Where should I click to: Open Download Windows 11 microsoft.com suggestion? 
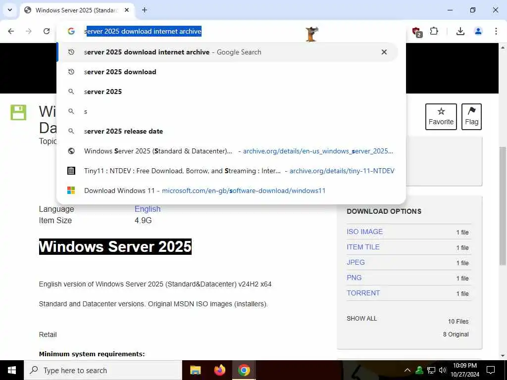[x=227, y=190]
